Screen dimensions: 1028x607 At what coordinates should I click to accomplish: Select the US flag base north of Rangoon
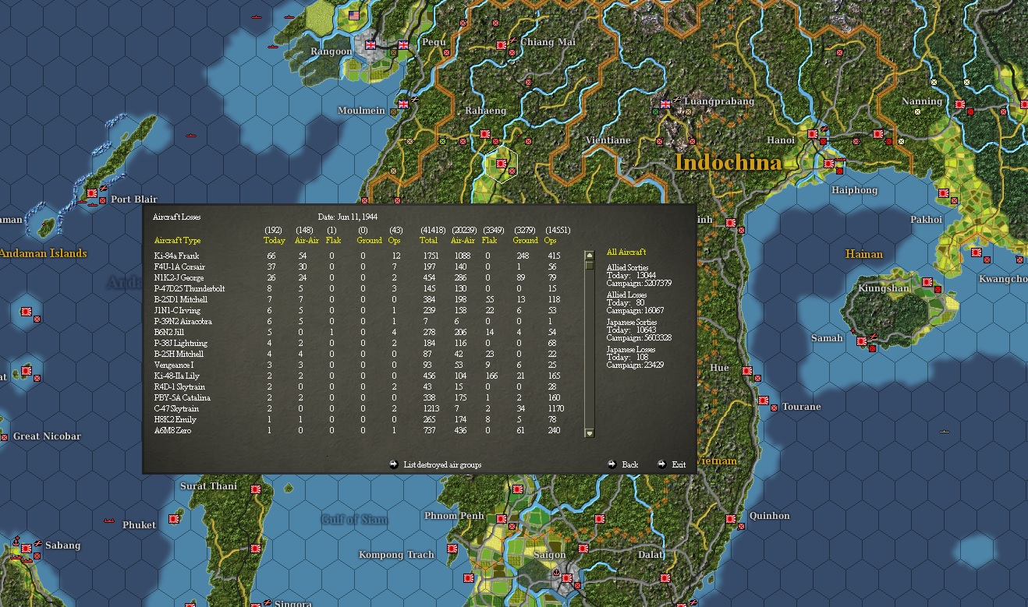(x=354, y=15)
